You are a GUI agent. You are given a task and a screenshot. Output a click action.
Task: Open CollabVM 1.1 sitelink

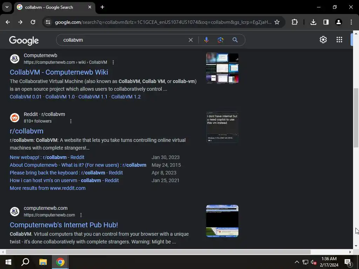93,97
